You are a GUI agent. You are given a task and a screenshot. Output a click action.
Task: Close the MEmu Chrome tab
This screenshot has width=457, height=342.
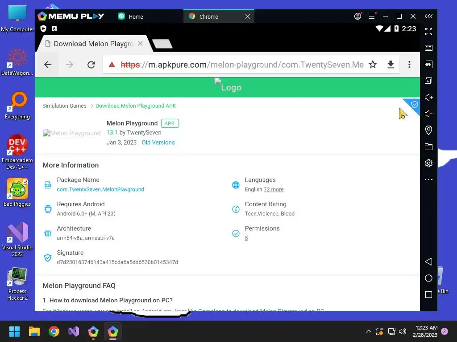[248, 16]
